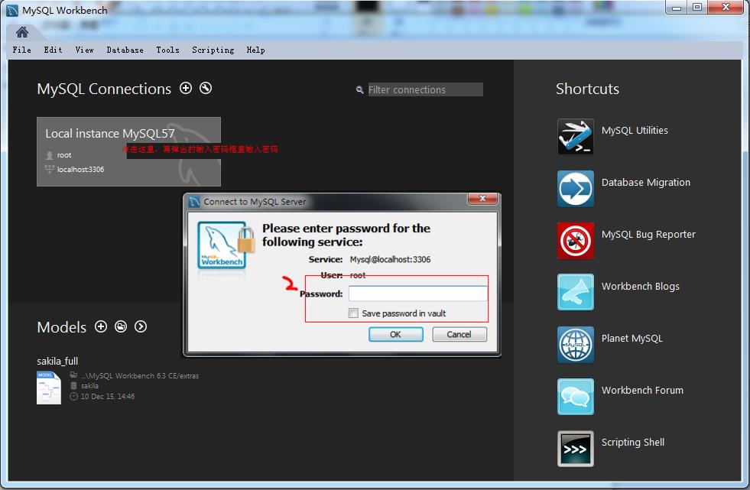Click the search magnifier beside Filter connections

(x=359, y=90)
